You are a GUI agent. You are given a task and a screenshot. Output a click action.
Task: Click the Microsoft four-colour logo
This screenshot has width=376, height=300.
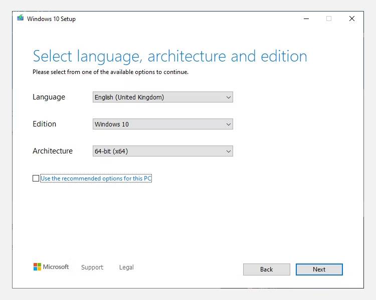pyautogui.click(x=37, y=267)
